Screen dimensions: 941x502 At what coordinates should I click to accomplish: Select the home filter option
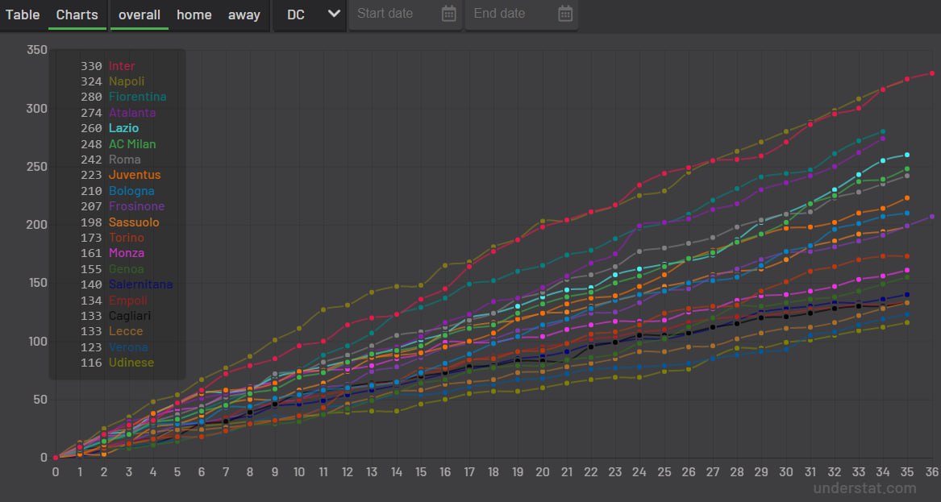point(194,15)
